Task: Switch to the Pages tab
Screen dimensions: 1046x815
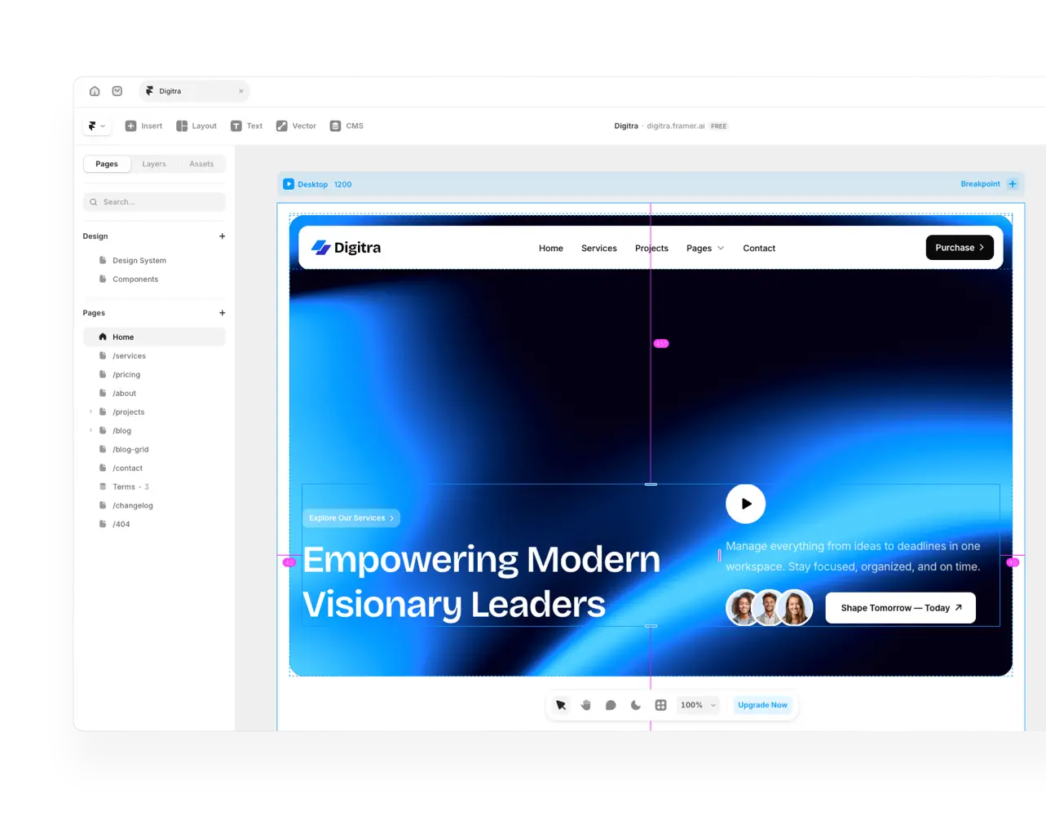Action: (x=107, y=164)
